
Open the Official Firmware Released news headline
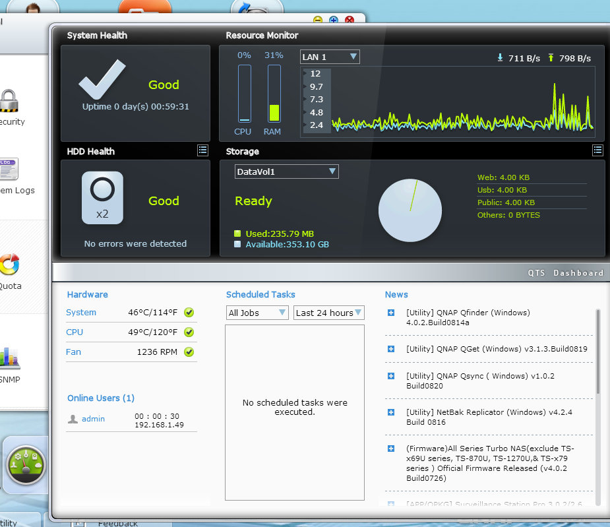(x=490, y=463)
